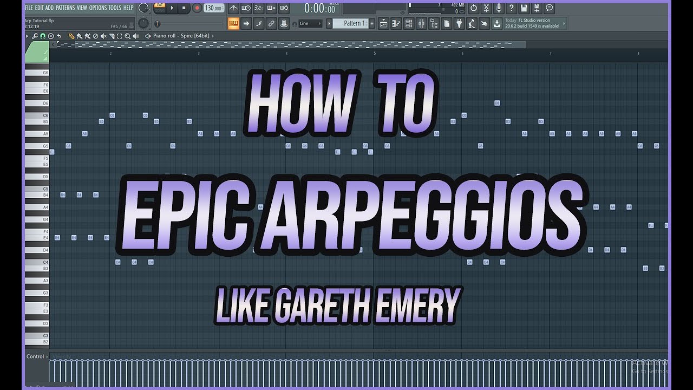Click the download content library icon
The height and width of the screenshot is (390, 693).
pos(496,23)
